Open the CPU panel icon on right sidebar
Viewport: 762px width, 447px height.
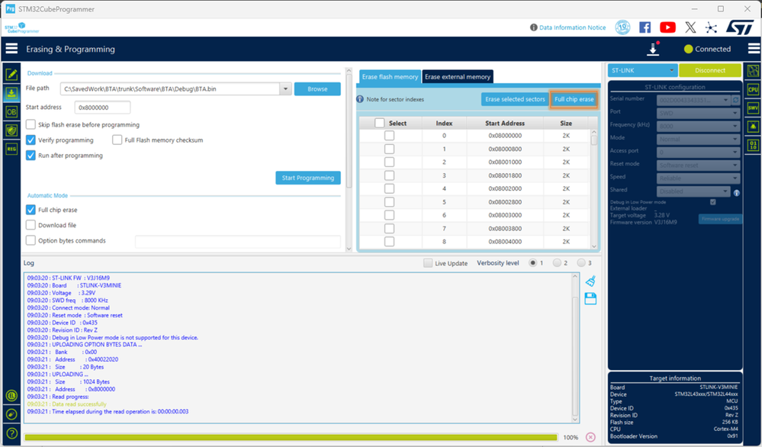point(753,89)
